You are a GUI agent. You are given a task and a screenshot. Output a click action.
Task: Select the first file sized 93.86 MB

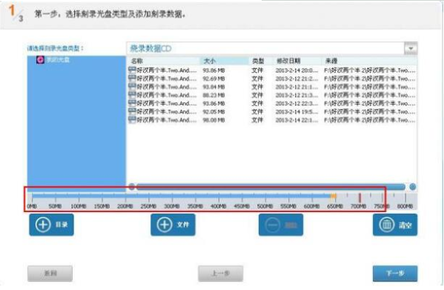click(x=272, y=70)
